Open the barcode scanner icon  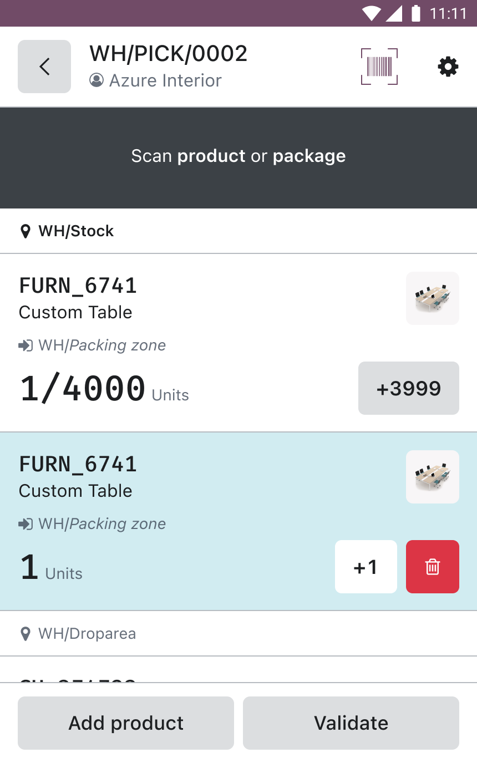click(x=379, y=66)
